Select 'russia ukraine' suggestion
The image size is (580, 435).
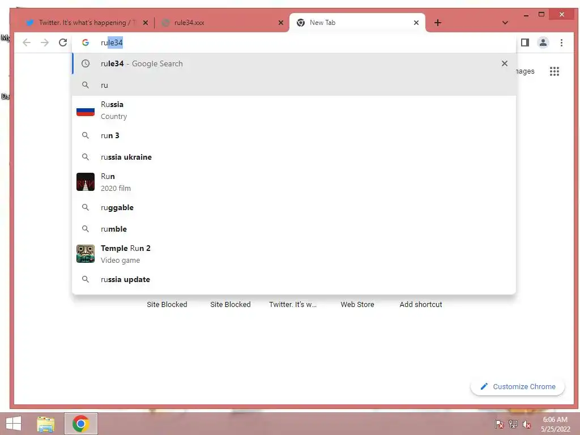(294, 157)
